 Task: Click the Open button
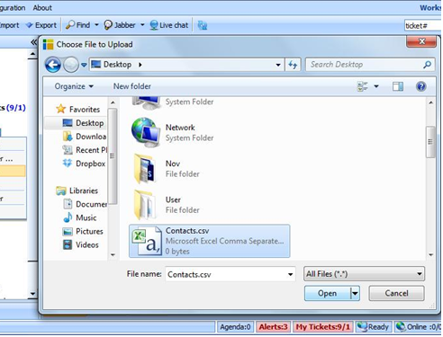coord(327,293)
